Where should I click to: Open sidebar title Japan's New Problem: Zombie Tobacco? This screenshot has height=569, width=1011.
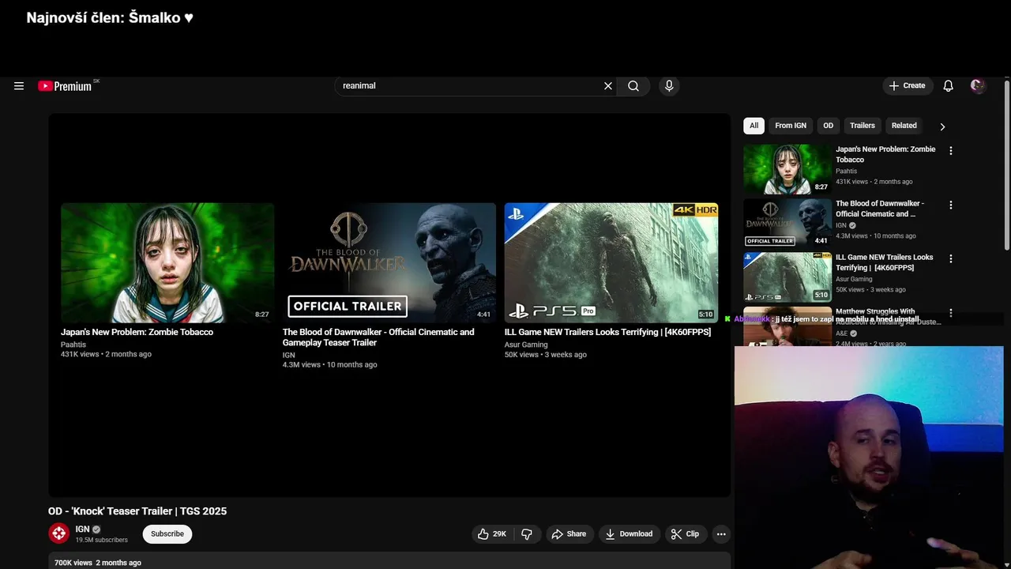coord(885,154)
